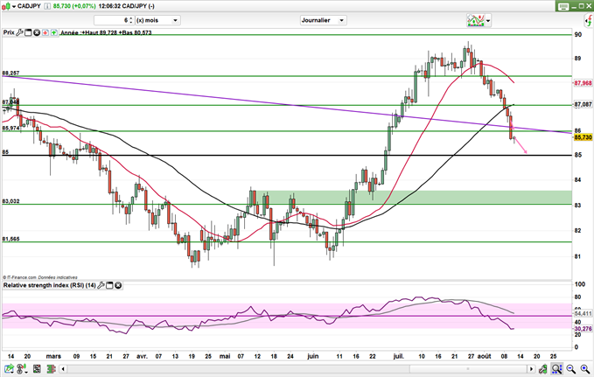
Task: Click the red moving average value 87,968
Action: (x=583, y=82)
